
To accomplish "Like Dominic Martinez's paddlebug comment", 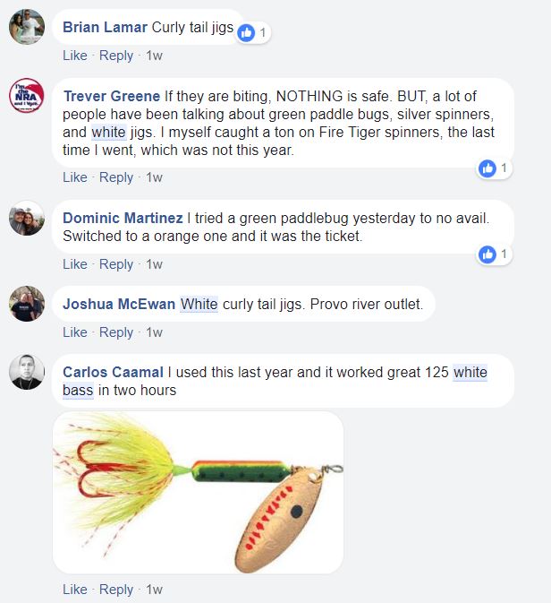I will click(75, 264).
